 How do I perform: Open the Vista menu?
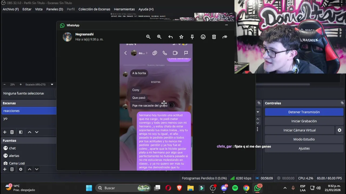[39, 9]
